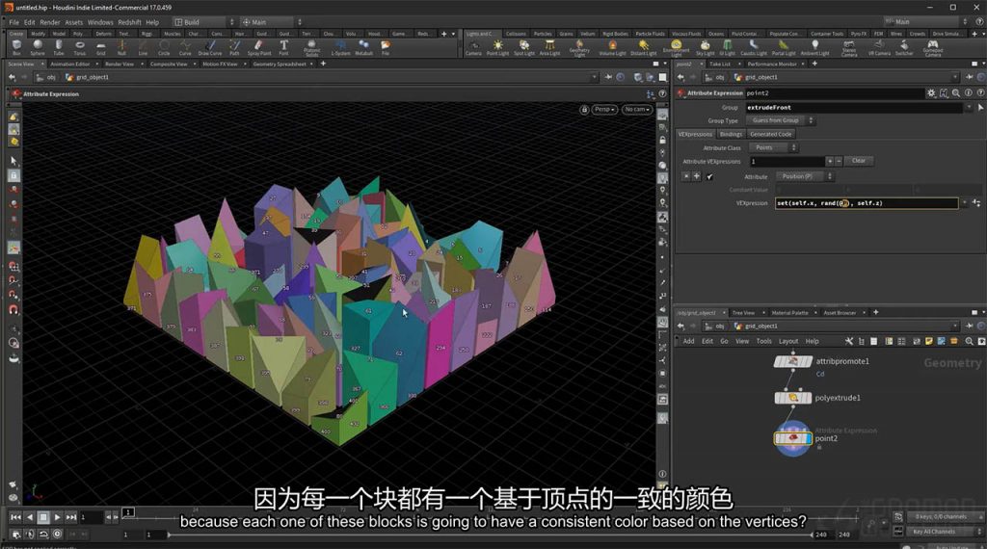Select the Font shelf tool
Image resolution: width=987 pixels, height=549 pixels.
click(x=284, y=47)
